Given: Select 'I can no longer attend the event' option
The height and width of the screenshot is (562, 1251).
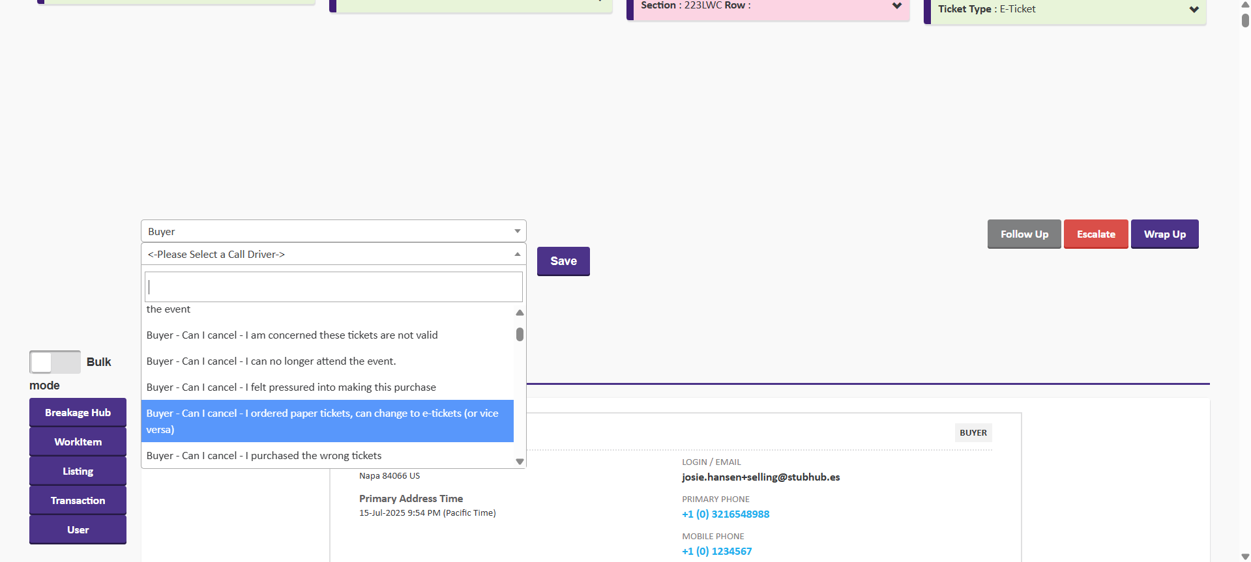Looking at the screenshot, I should click(x=271, y=361).
